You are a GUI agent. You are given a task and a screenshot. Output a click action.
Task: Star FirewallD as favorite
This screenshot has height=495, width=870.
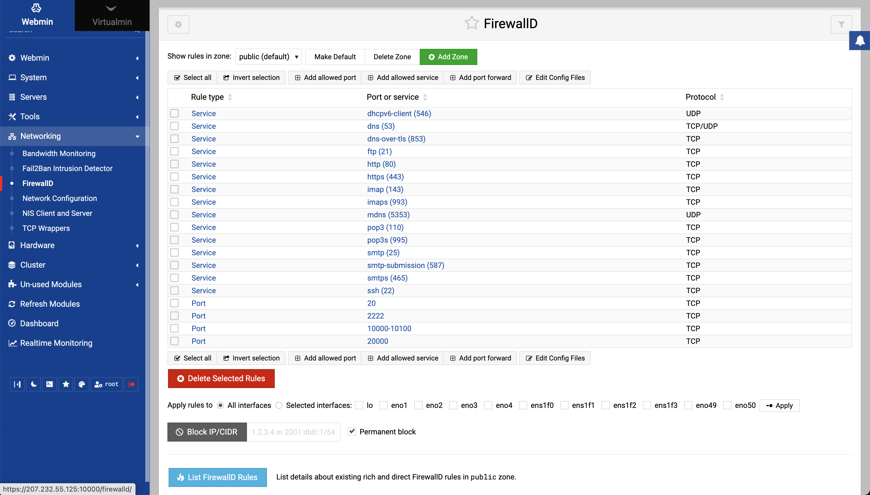click(x=472, y=23)
